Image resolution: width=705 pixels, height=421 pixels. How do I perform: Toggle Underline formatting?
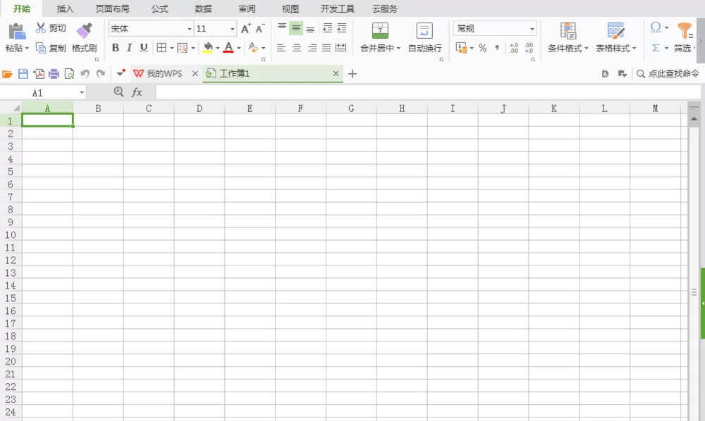coord(144,48)
